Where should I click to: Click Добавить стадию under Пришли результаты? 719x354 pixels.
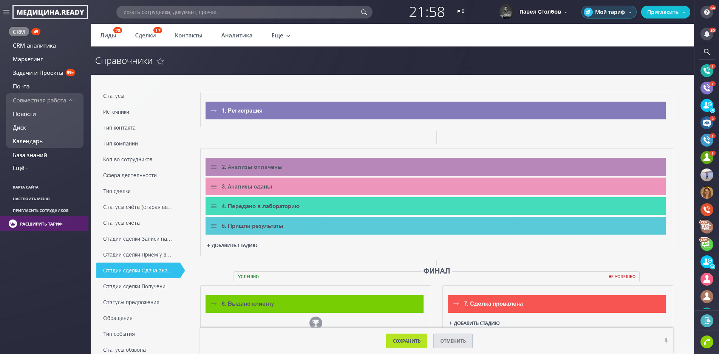[232, 246]
